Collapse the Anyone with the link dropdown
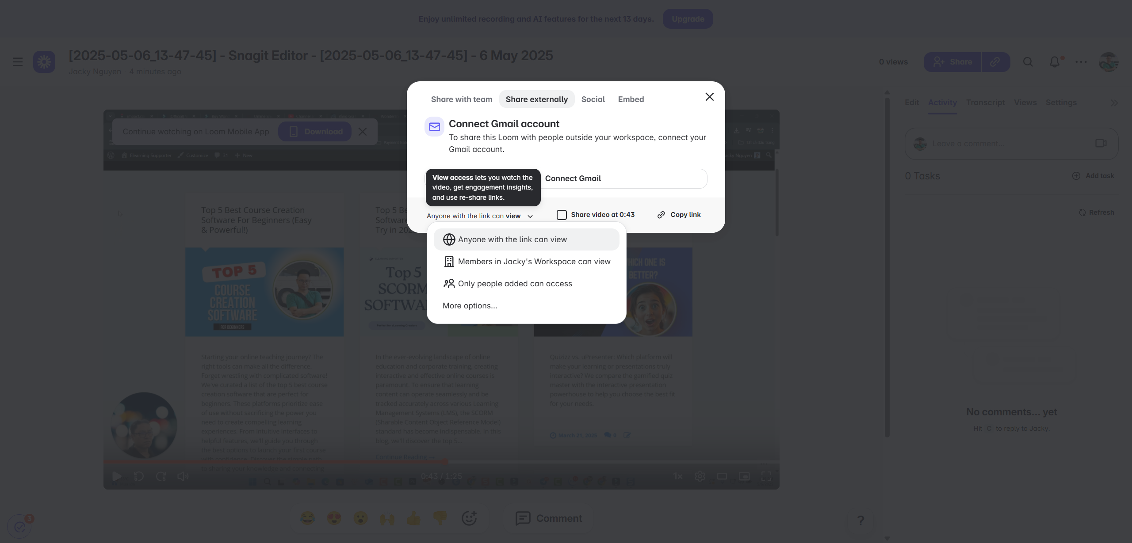 coord(480,216)
